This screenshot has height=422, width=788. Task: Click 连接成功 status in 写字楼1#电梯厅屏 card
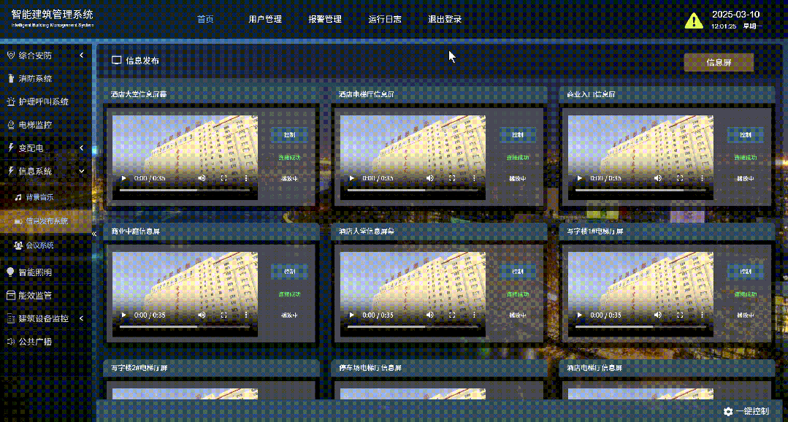coord(746,294)
